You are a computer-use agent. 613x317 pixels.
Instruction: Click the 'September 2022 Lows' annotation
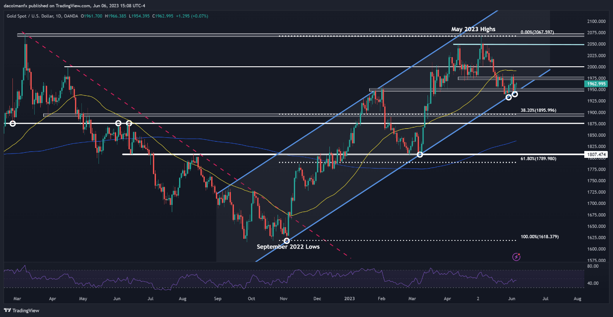click(x=288, y=247)
